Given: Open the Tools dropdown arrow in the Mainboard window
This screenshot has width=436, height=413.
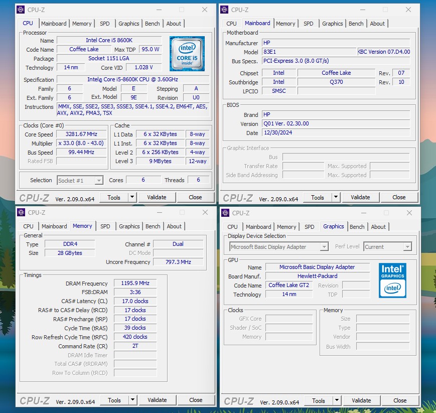Looking at the screenshot, I should [336, 197].
